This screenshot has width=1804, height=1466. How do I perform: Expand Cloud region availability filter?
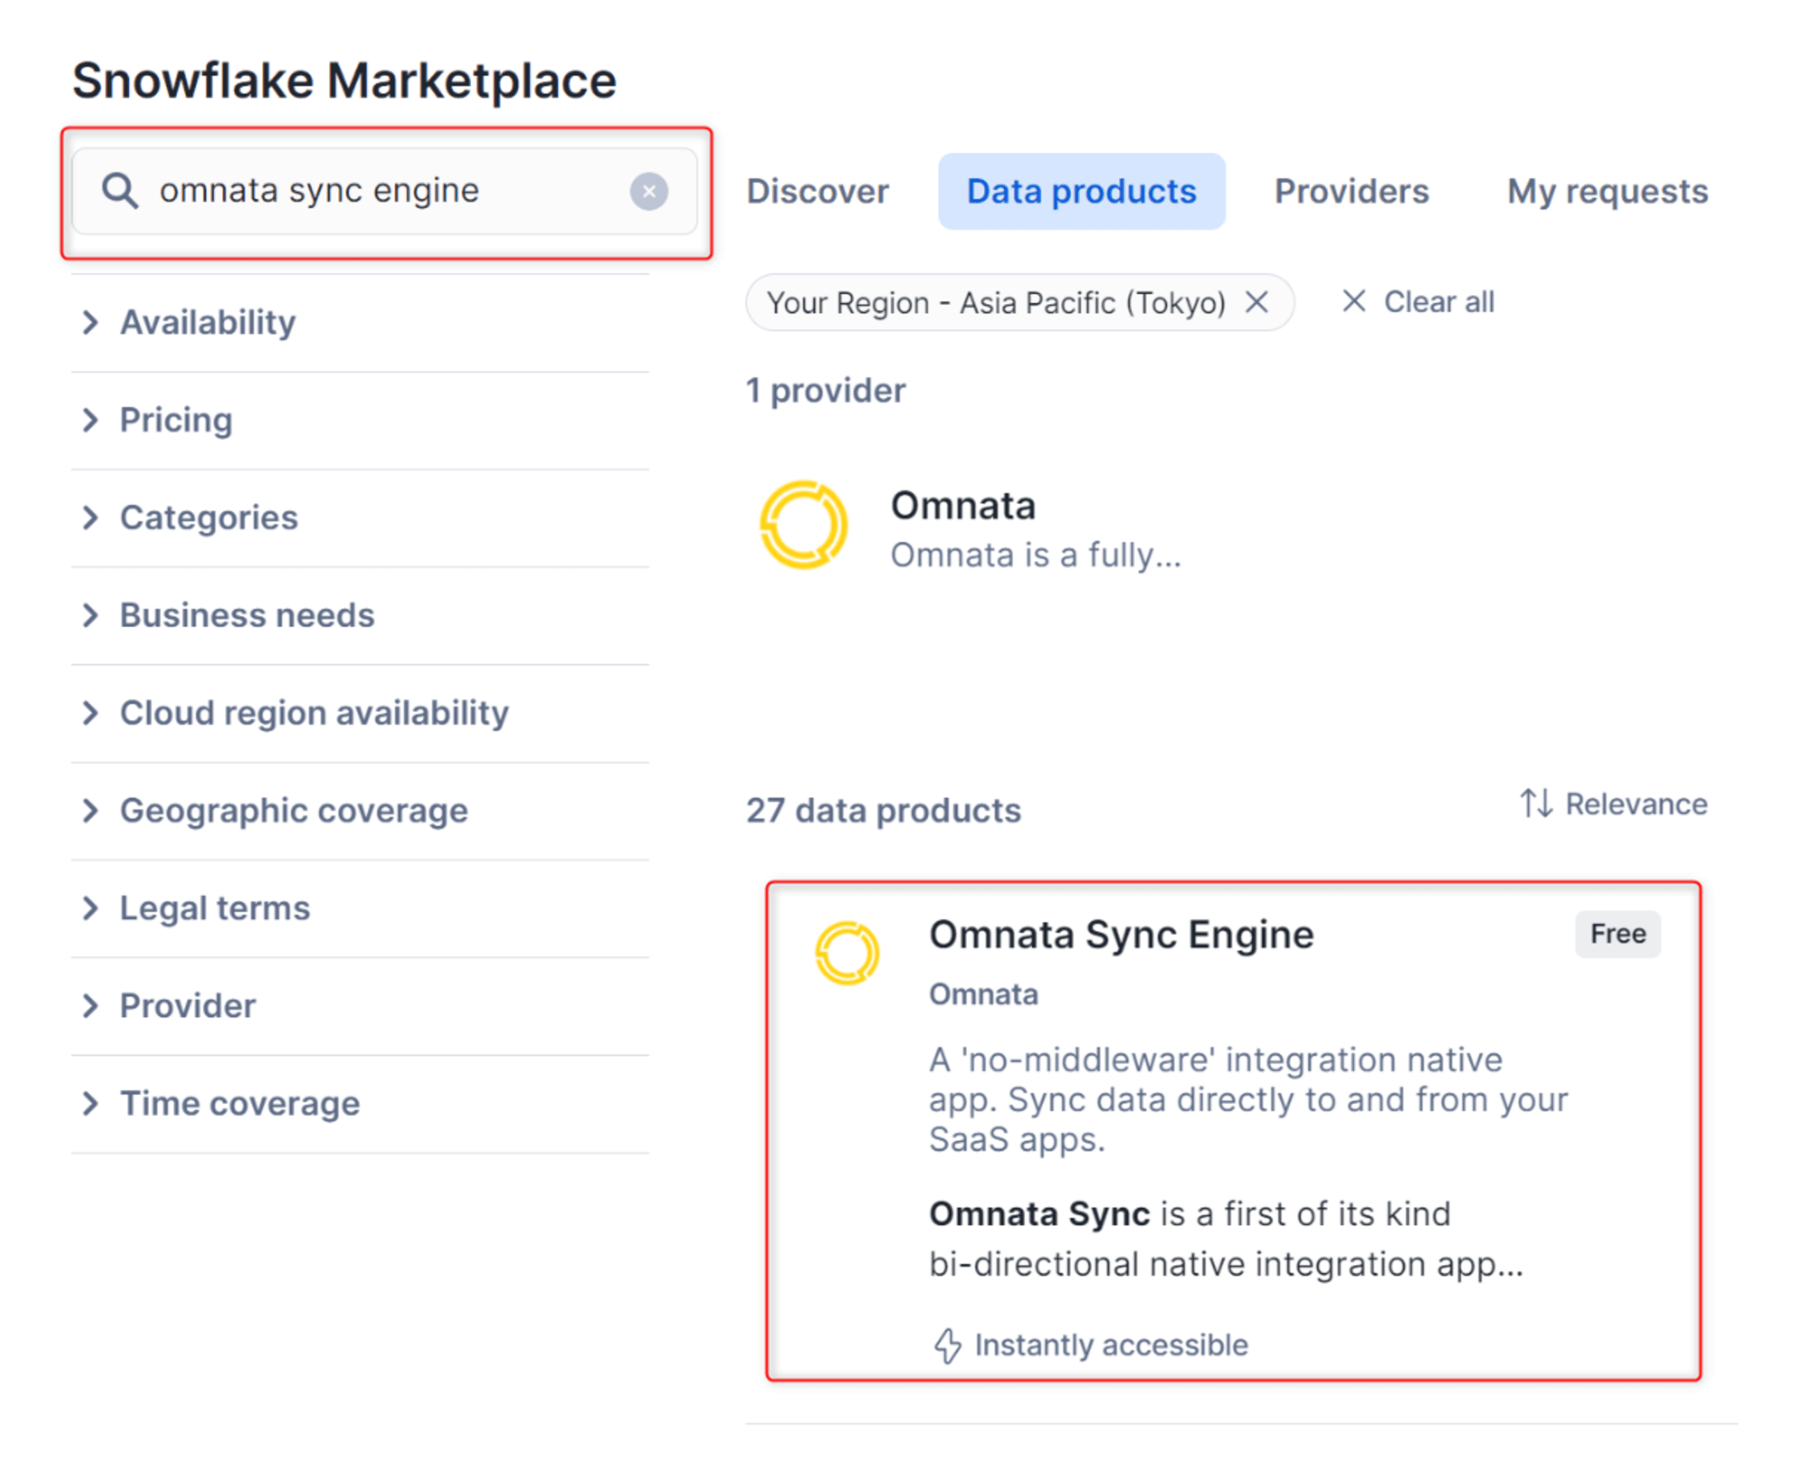click(360, 713)
